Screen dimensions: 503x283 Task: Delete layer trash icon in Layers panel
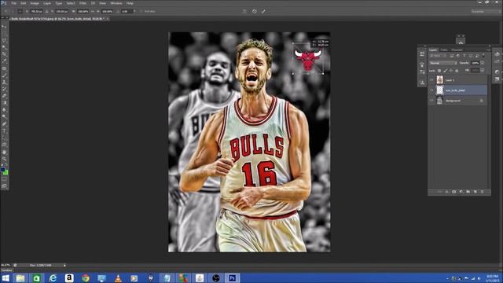(x=482, y=192)
